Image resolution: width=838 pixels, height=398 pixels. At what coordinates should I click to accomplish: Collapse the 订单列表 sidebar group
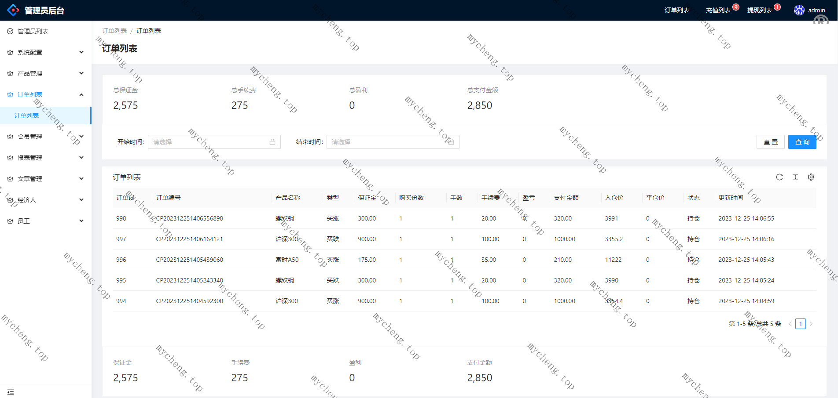pos(46,94)
